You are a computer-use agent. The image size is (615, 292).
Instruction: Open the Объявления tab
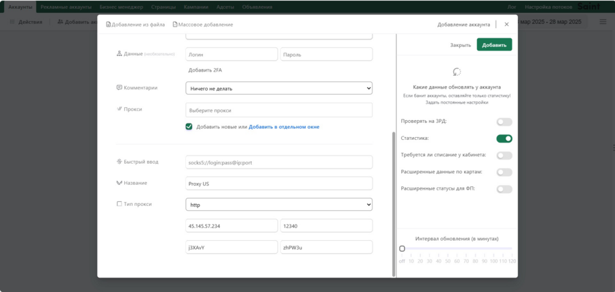point(257,7)
